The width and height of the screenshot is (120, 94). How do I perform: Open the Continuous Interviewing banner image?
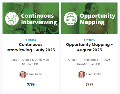[30, 18]
